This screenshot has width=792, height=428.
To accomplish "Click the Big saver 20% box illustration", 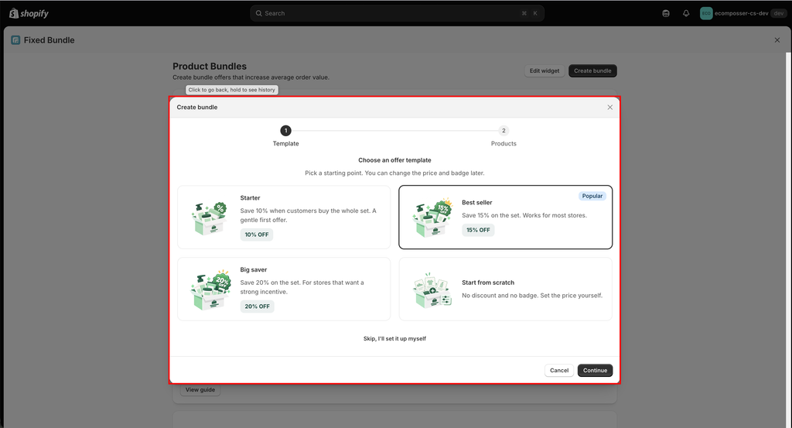I will 210,289.
